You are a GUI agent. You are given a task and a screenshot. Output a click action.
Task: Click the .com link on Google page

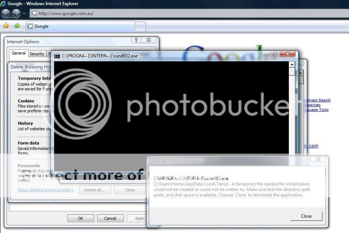pos(312,146)
